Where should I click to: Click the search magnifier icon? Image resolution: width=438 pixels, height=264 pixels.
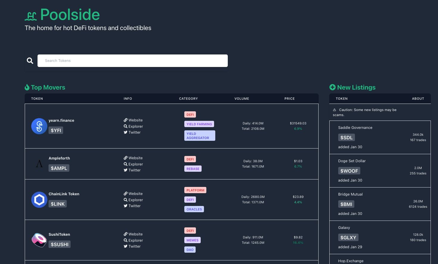pos(30,61)
